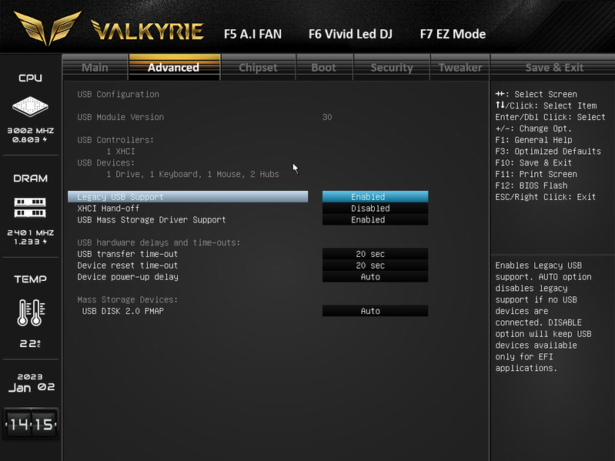Screen dimensions: 615x461
Task: Click the F3: Optimized Defaults help line
Action: 548,152
